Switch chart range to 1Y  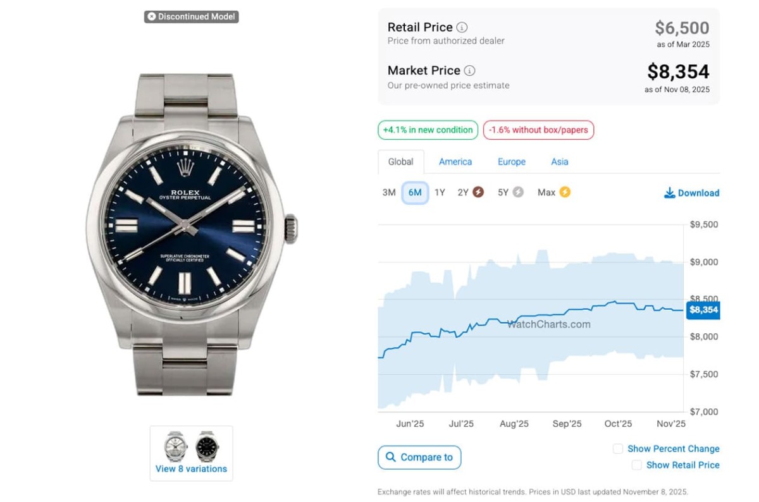(x=440, y=193)
